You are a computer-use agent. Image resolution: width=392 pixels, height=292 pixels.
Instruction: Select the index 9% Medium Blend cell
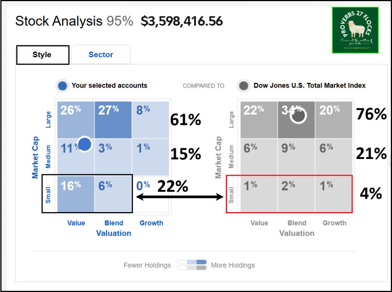[x=296, y=157]
